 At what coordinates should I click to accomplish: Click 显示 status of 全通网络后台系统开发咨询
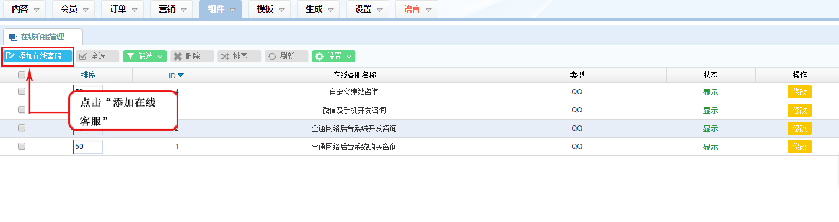tap(710, 128)
